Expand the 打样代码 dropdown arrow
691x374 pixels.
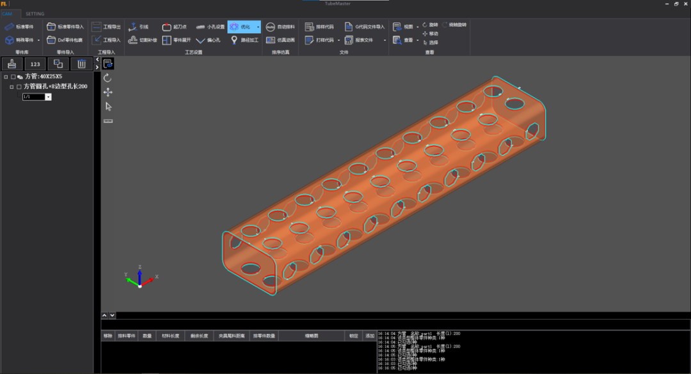click(338, 40)
